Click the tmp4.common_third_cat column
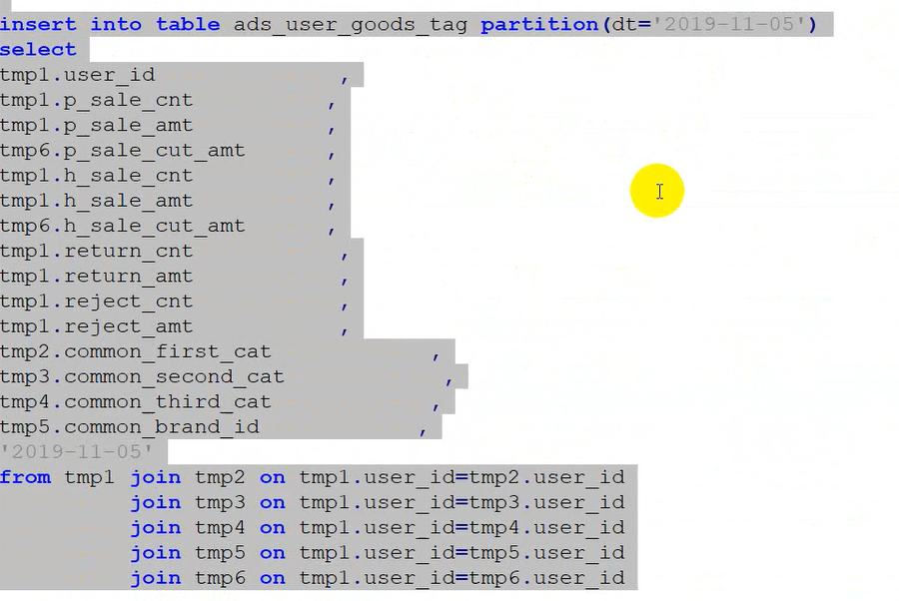 coord(135,402)
